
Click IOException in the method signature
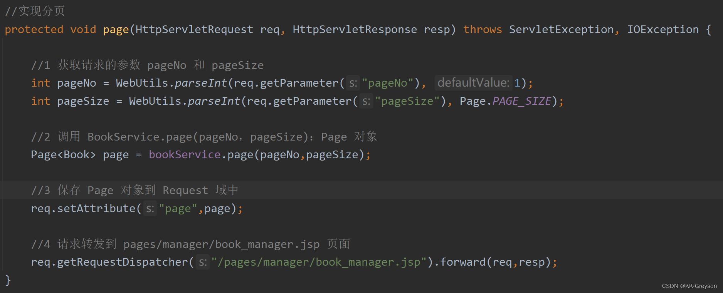tap(663, 30)
